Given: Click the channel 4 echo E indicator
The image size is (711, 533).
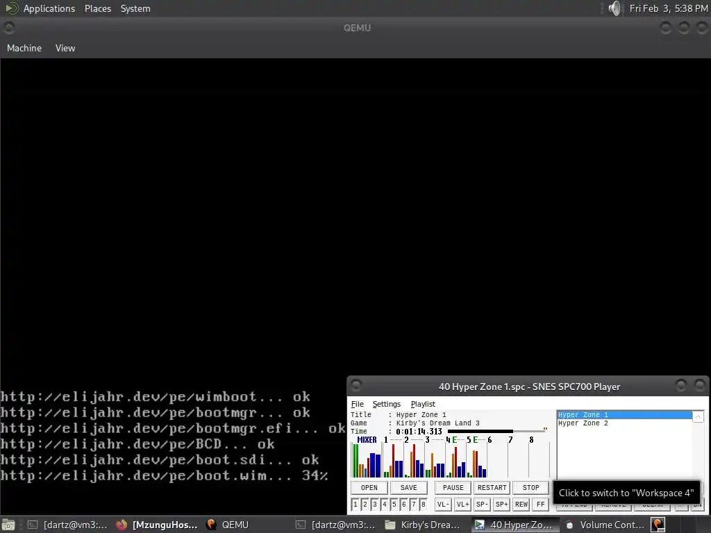Looking at the screenshot, I should pyautogui.click(x=454, y=439).
